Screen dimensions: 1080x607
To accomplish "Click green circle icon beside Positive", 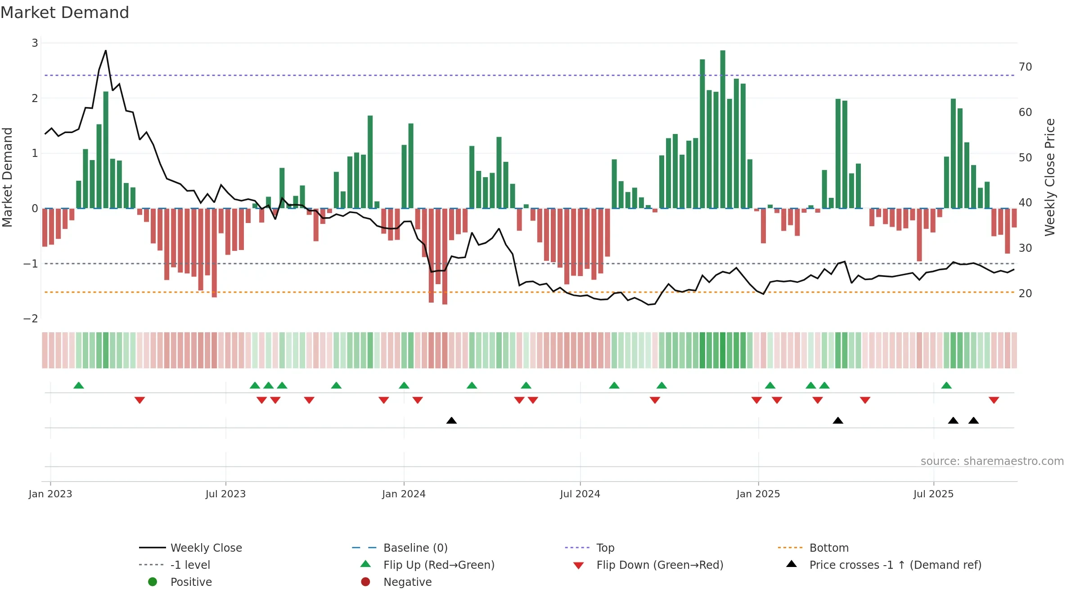I will [153, 582].
